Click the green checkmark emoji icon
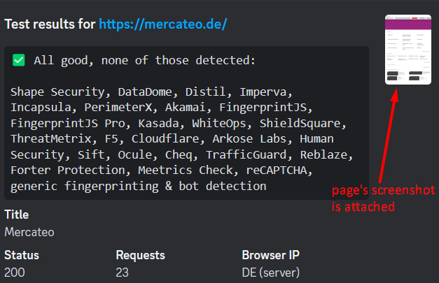439x283 pixels. click(19, 60)
